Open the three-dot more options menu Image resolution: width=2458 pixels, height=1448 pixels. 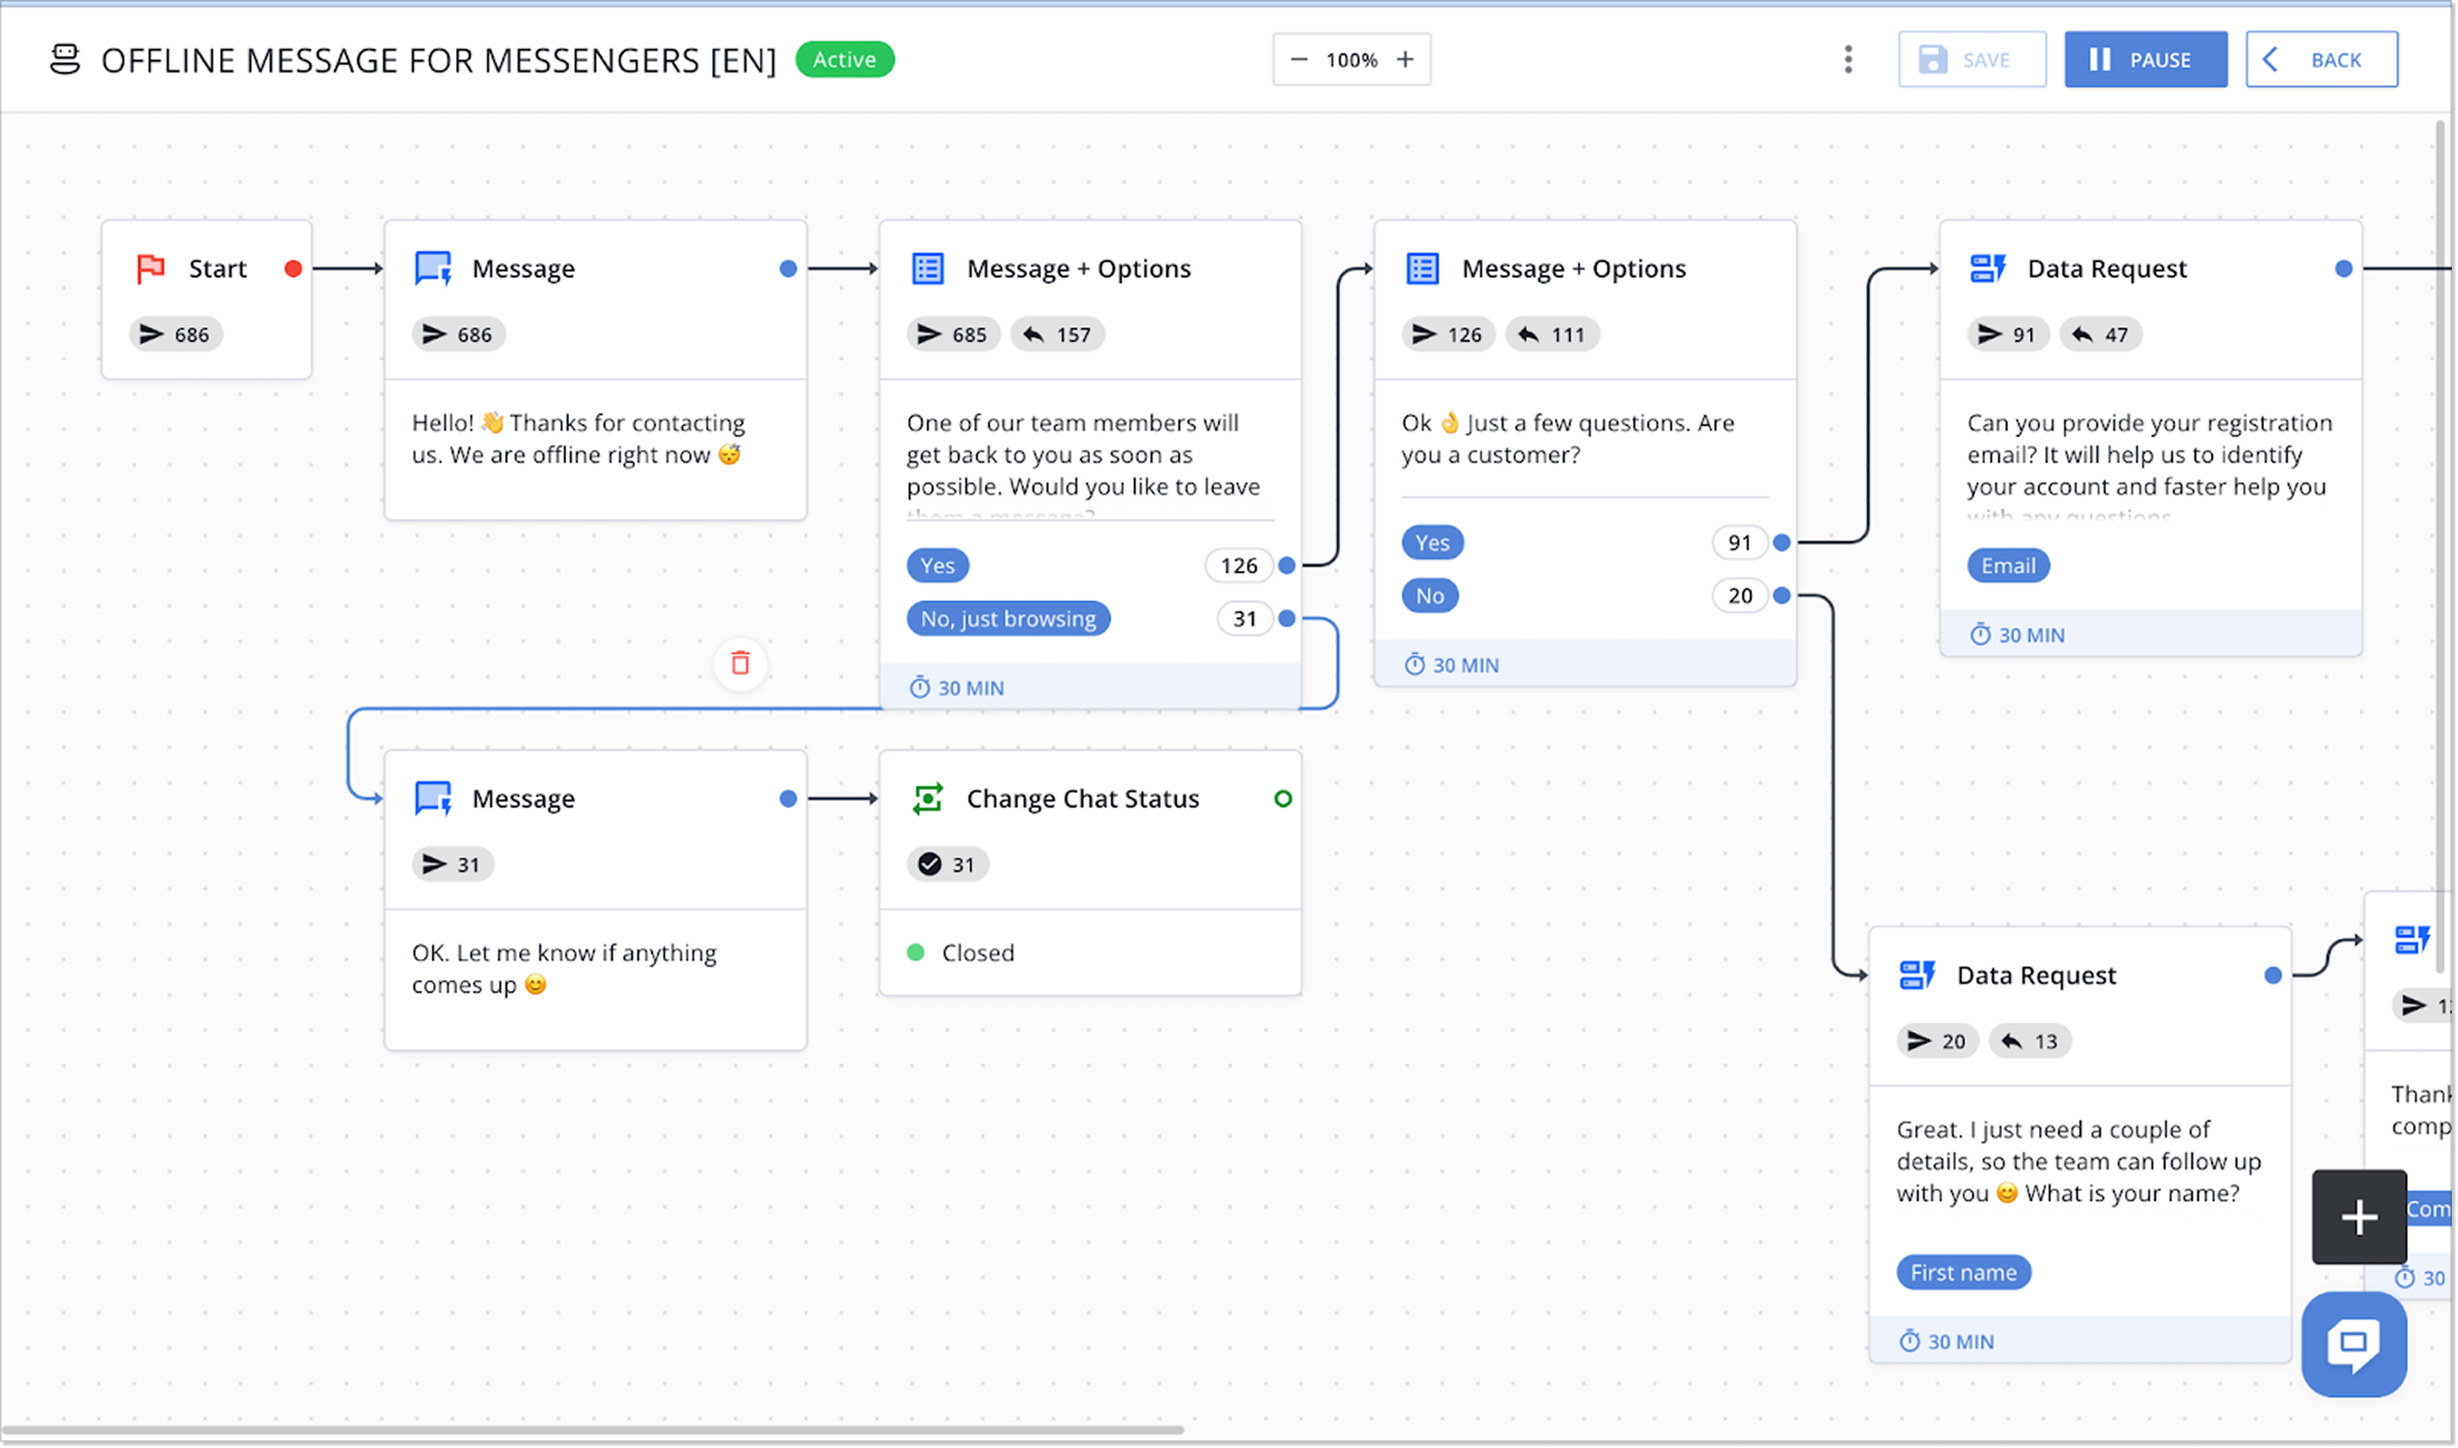point(1848,60)
